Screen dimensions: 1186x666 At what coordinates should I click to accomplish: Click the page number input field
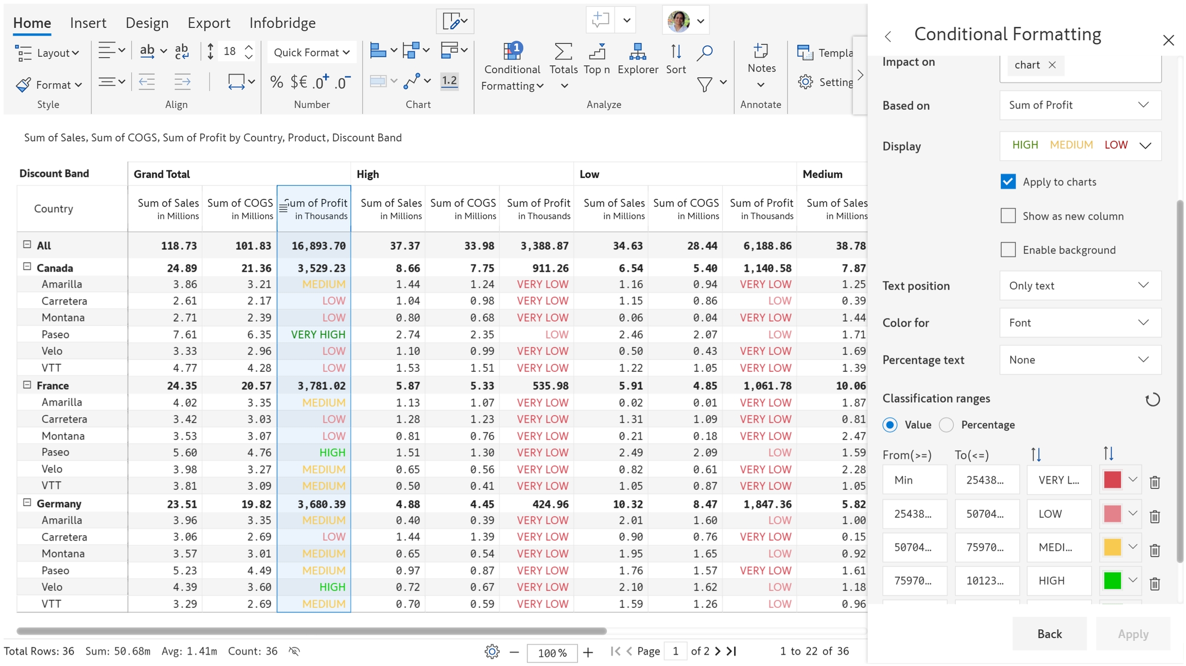pyautogui.click(x=675, y=651)
